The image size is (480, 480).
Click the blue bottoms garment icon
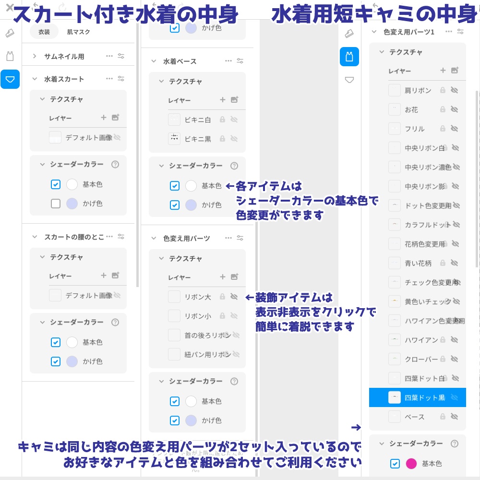click(10, 79)
